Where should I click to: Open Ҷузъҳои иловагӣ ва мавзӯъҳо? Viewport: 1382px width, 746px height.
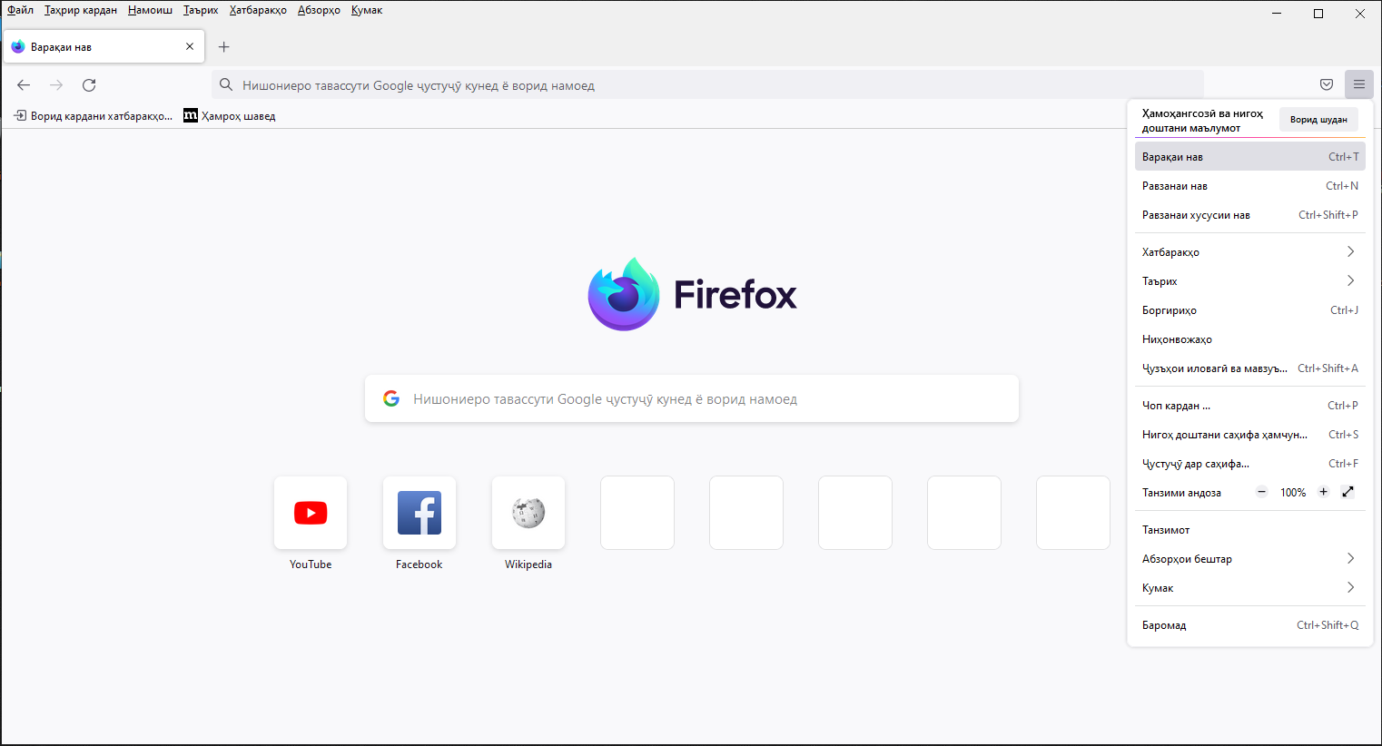[1249, 368]
